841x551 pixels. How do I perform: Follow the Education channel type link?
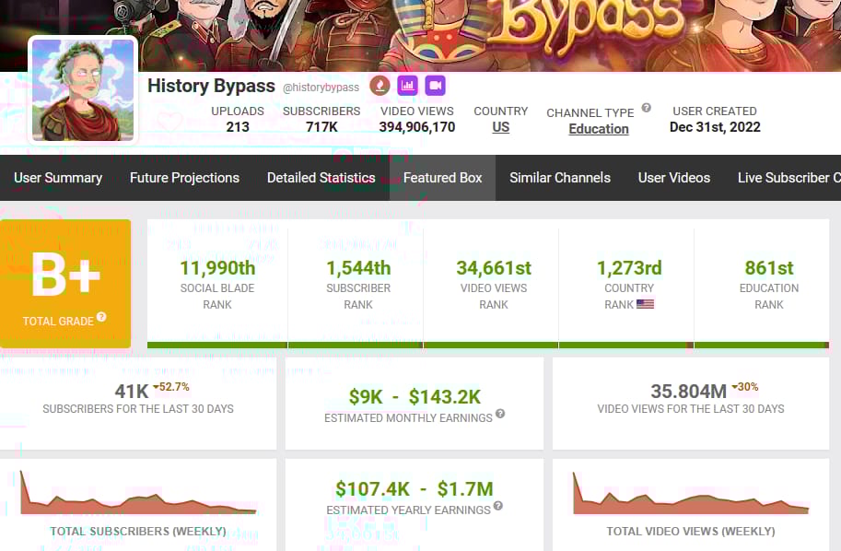(x=599, y=129)
